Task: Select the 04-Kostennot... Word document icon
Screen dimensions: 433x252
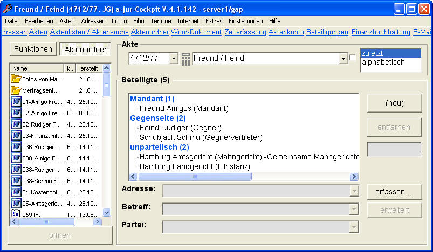Action: (x=16, y=192)
